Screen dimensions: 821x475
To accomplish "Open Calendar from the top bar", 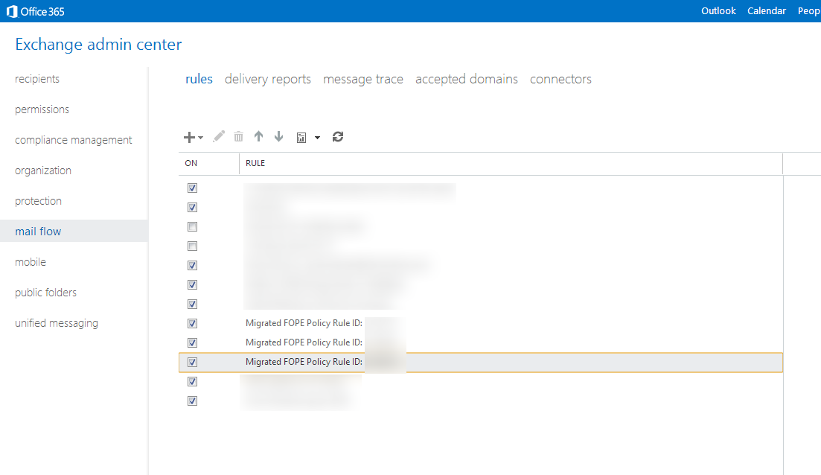I will [x=767, y=11].
